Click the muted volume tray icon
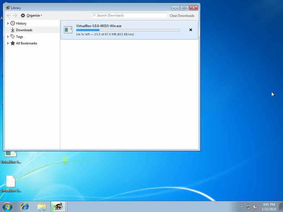 pos(255,207)
